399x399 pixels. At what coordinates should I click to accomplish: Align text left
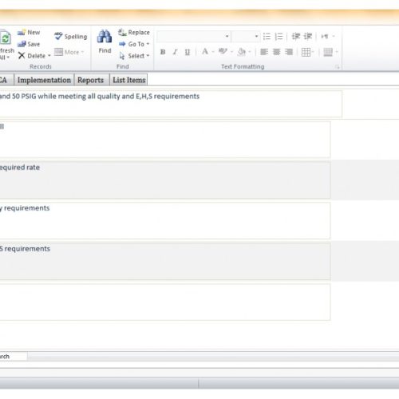264,52
